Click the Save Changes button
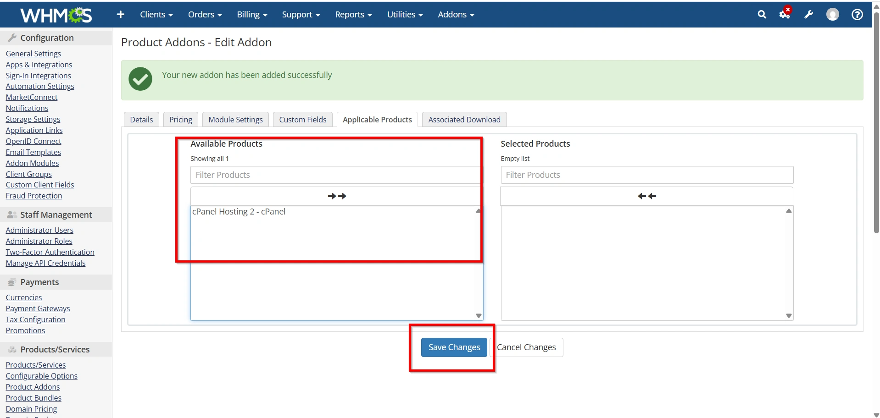The height and width of the screenshot is (418, 880). [x=454, y=347]
